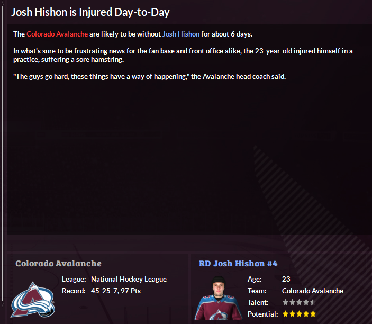Click the 'Potential:' label in player card
This screenshot has width=372, height=324.
coord(262,314)
